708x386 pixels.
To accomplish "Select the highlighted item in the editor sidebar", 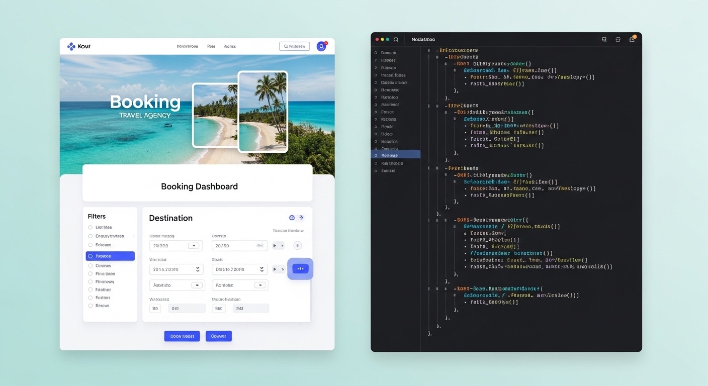I will (395, 155).
